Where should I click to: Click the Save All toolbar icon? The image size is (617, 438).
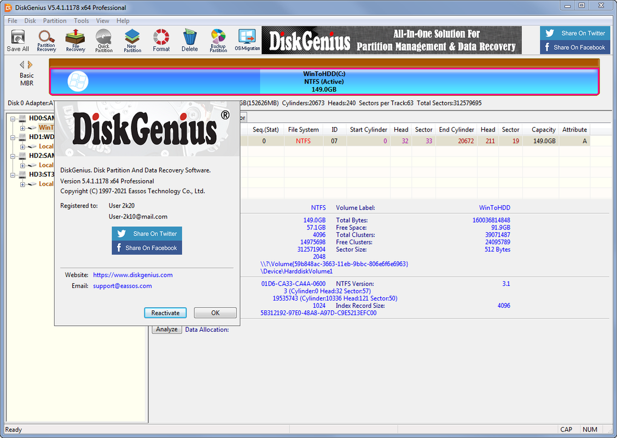tap(18, 41)
